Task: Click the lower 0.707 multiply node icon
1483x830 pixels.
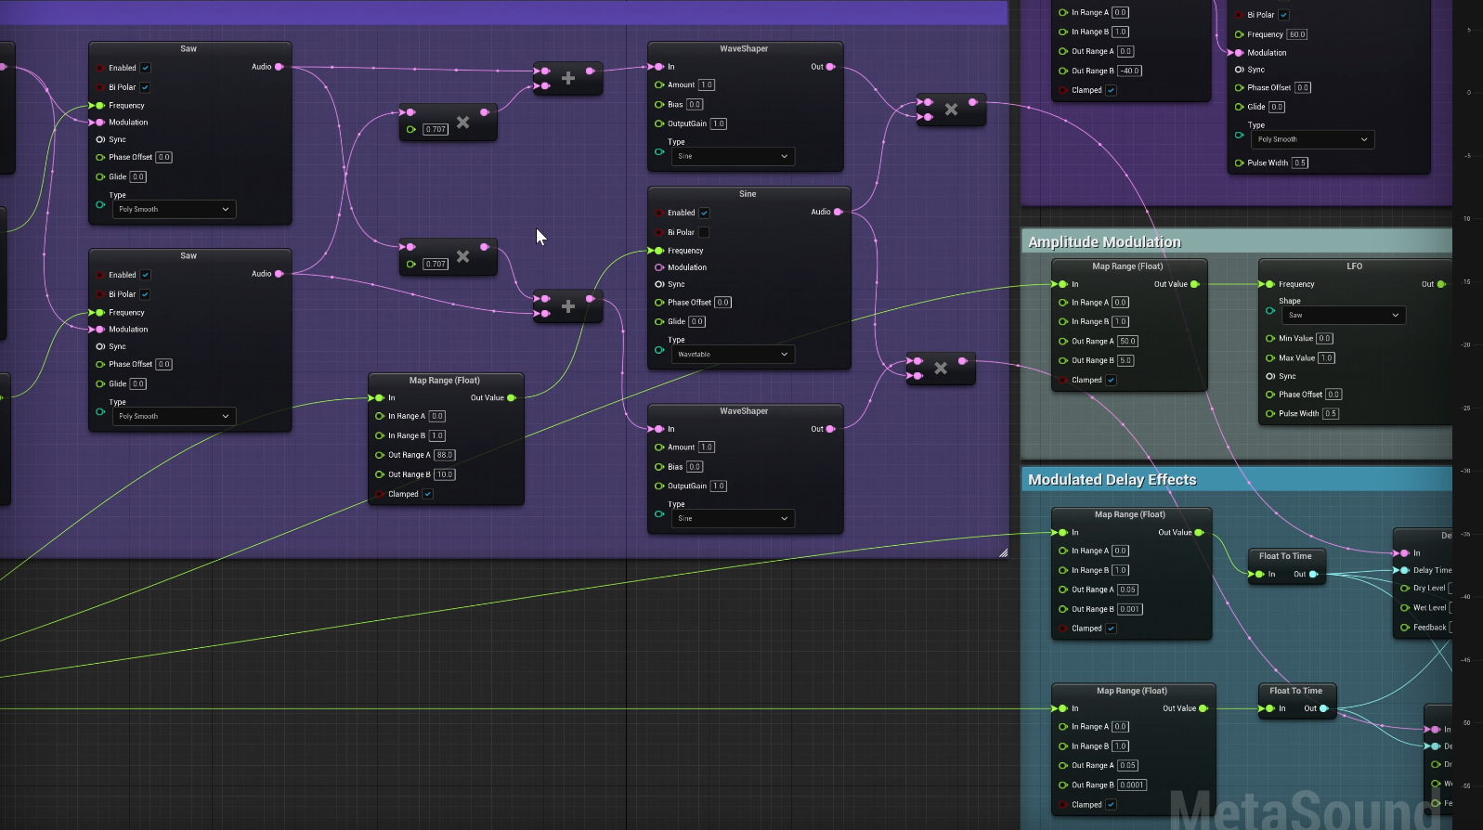Action: (x=462, y=257)
